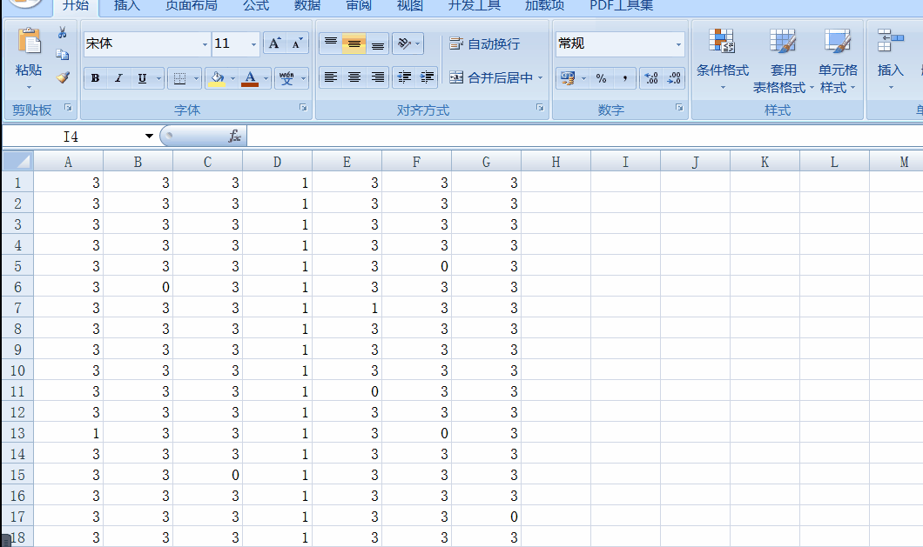Screen dimensions: 923x547
Task: Open the 插入 ribbon tab
Action: (126, 6)
